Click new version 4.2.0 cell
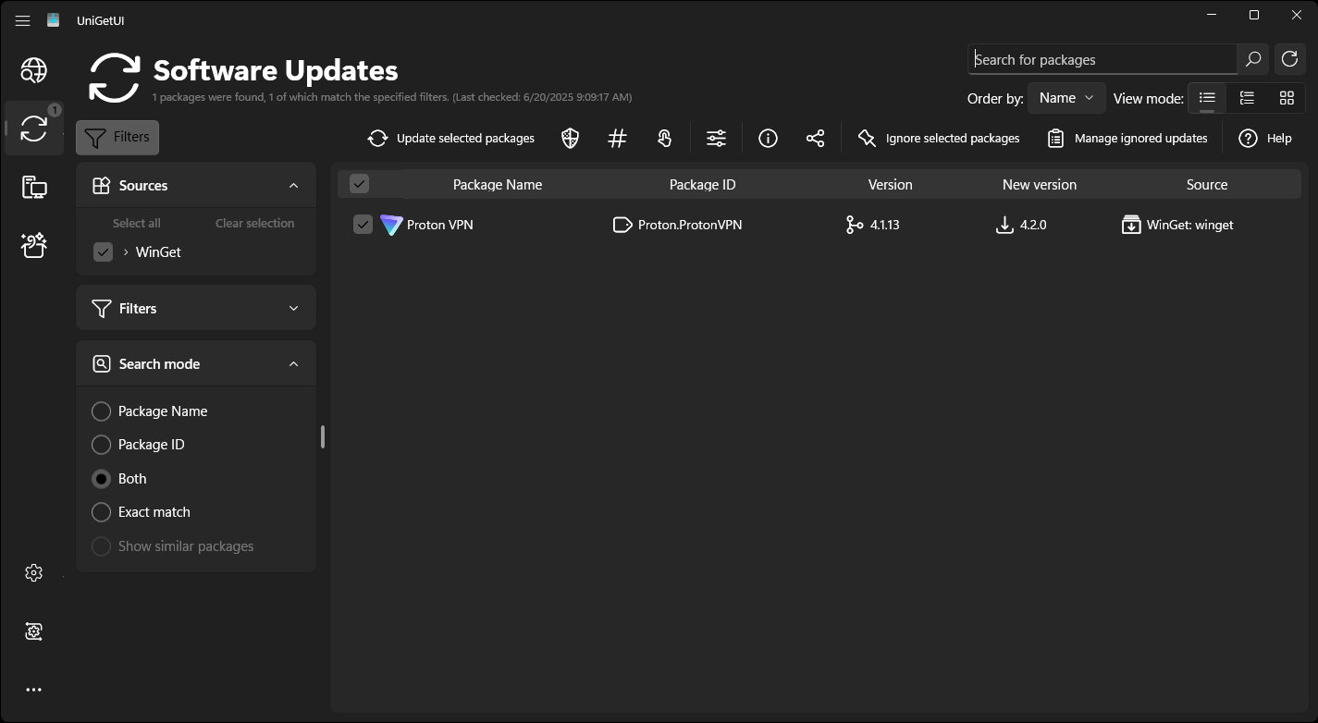The image size is (1318, 723). click(1033, 225)
